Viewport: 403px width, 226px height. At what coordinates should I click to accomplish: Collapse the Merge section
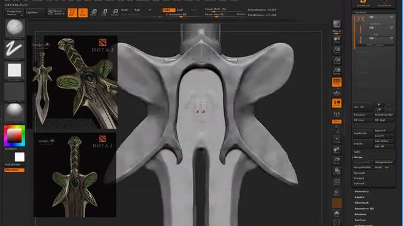(x=358, y=157)
